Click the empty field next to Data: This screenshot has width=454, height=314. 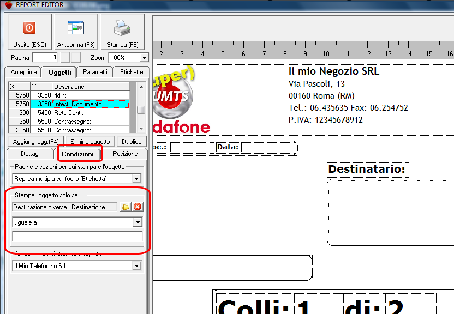point(268,148)
